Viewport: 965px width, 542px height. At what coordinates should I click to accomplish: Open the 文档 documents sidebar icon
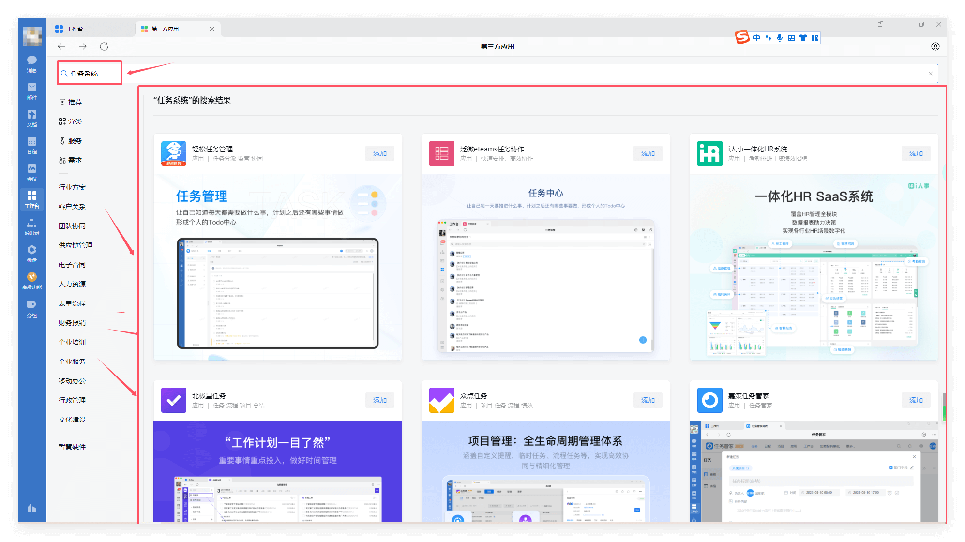coord(32,118)
